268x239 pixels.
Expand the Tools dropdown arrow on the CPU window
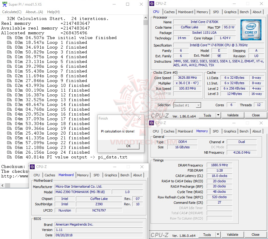click(x=218, y=115)
